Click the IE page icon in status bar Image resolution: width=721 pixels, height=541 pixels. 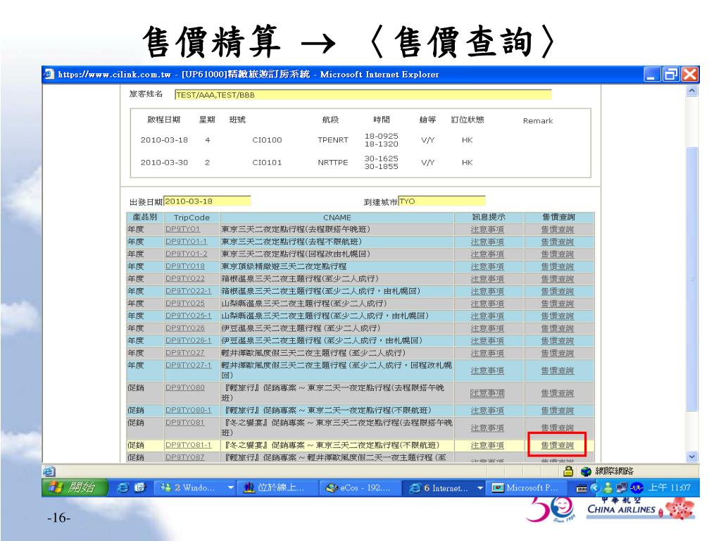(49, 471)
